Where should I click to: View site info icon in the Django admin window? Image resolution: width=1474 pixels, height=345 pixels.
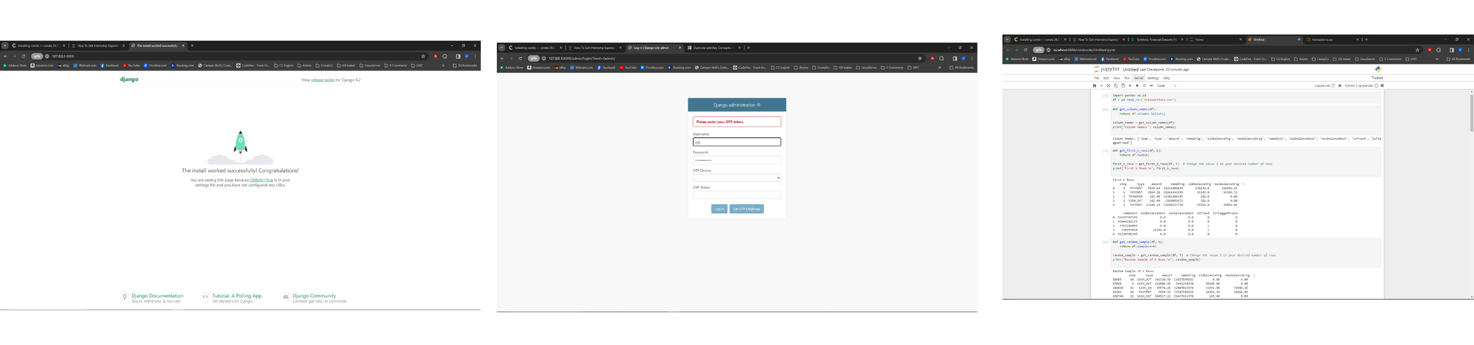544,58
